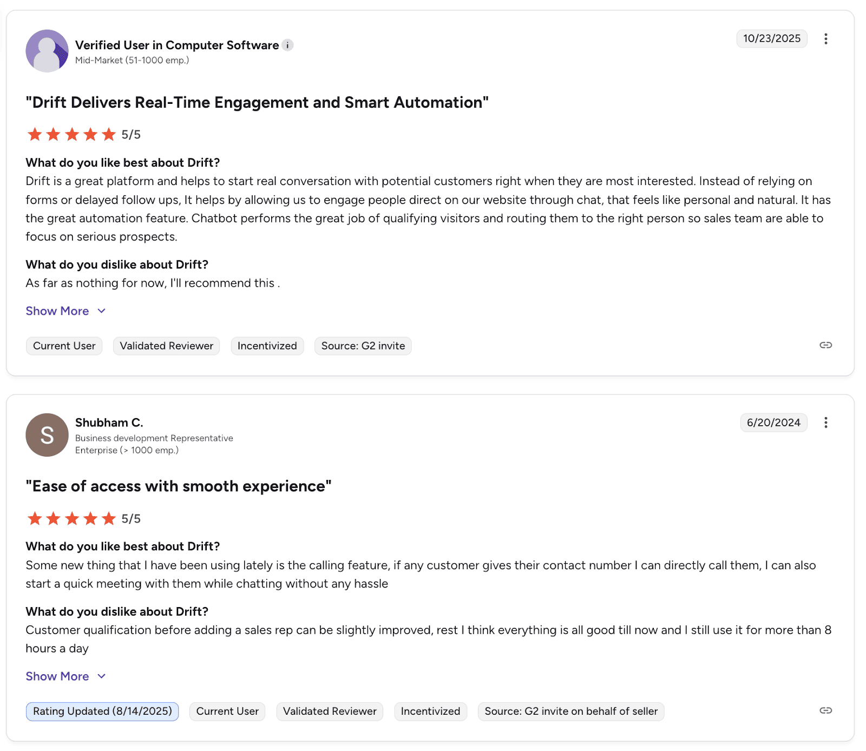Click the Current User tag on first review
Viewport: 866px width, 751px height.
tap(64, 346)
